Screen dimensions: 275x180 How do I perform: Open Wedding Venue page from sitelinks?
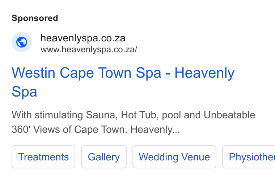tap(174, 157)
